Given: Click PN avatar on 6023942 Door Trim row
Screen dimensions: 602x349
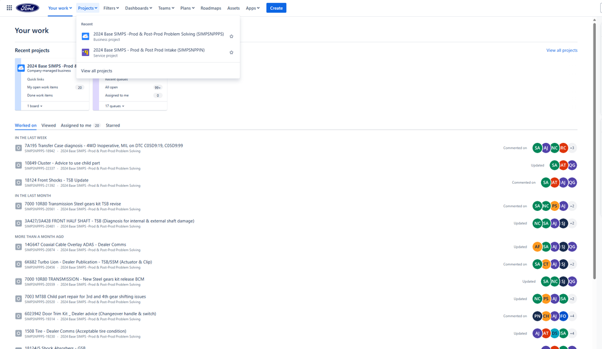Looking at the screenshot, I should (537, 316).
